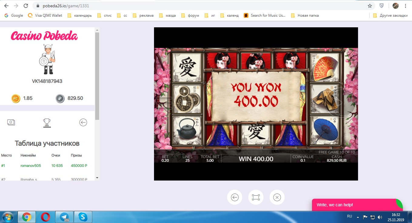Click the gold PC coin icon
The height and width of the screenshot is (223, 412).
[x=16, y=98]
